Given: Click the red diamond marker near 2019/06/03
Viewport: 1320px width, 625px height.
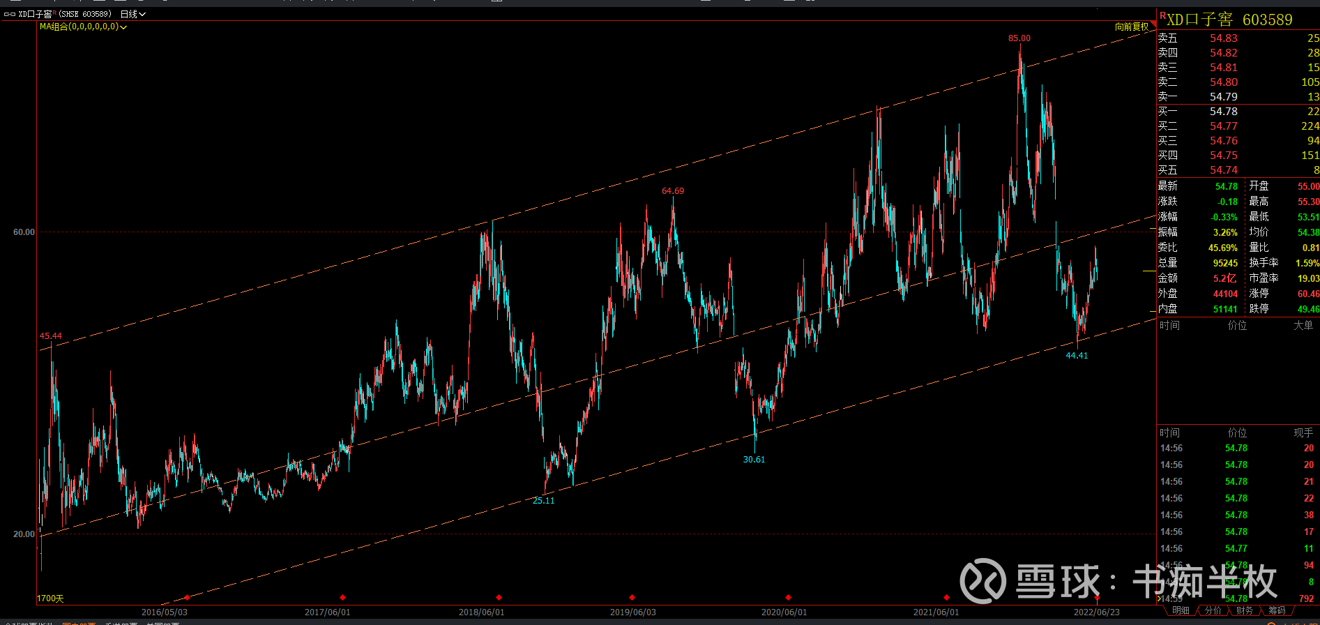Looking at the screenshot, I should 632,598.
